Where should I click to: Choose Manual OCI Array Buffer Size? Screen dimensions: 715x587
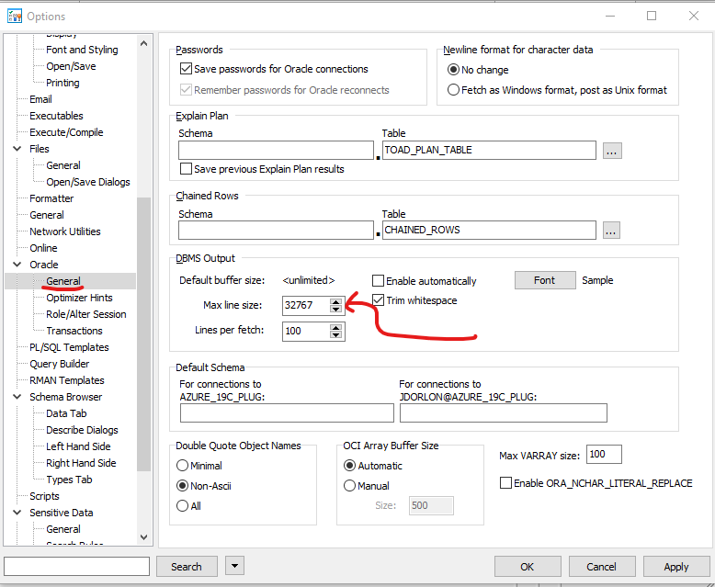[x=349, y=486]
